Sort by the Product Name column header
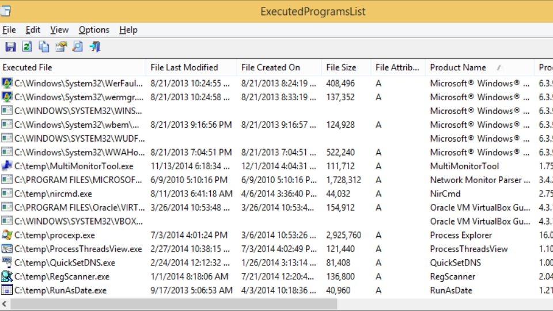 pyautogui.click(x=458, y=67)
